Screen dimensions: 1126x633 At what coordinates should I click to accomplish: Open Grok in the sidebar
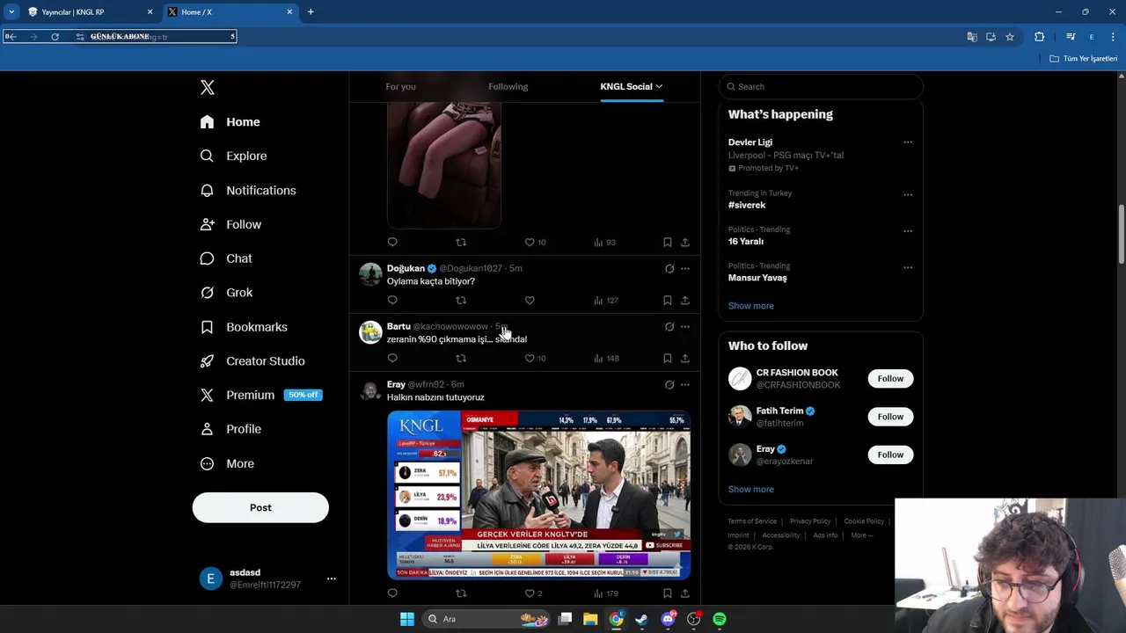[226, 293]
